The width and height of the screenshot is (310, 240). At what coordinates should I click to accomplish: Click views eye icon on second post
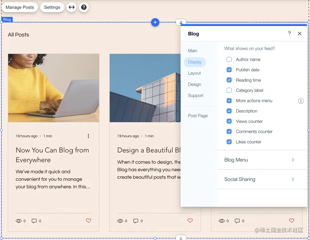pyautogui.click(x=120, y=221)
